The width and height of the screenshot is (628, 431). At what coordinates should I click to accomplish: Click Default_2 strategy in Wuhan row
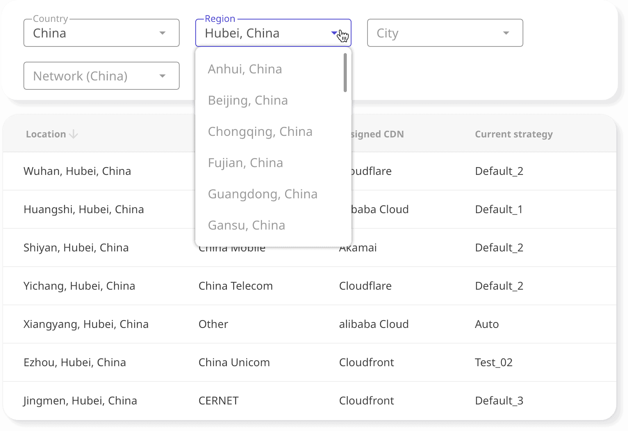coord(499,171)
